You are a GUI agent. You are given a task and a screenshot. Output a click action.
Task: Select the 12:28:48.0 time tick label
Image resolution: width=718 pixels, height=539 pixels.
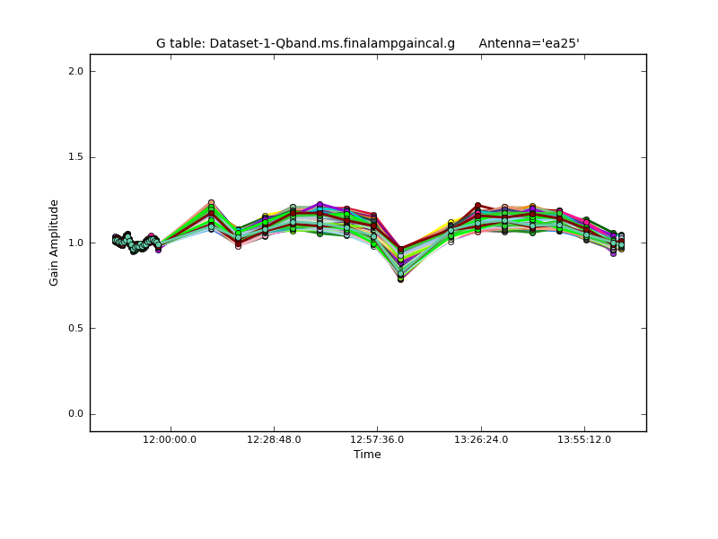pos(274,439)
